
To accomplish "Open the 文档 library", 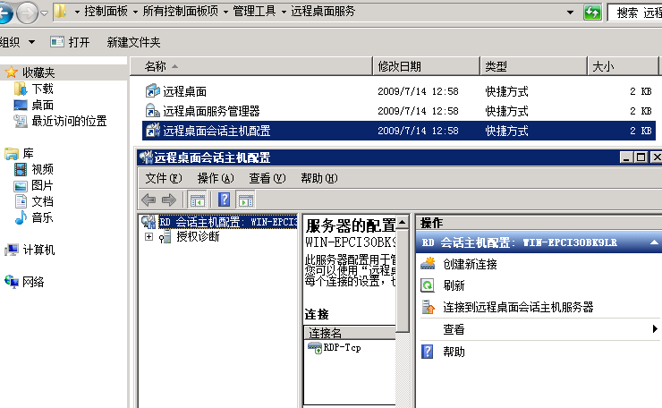I will pyautogui.click(x=43, y=201).
